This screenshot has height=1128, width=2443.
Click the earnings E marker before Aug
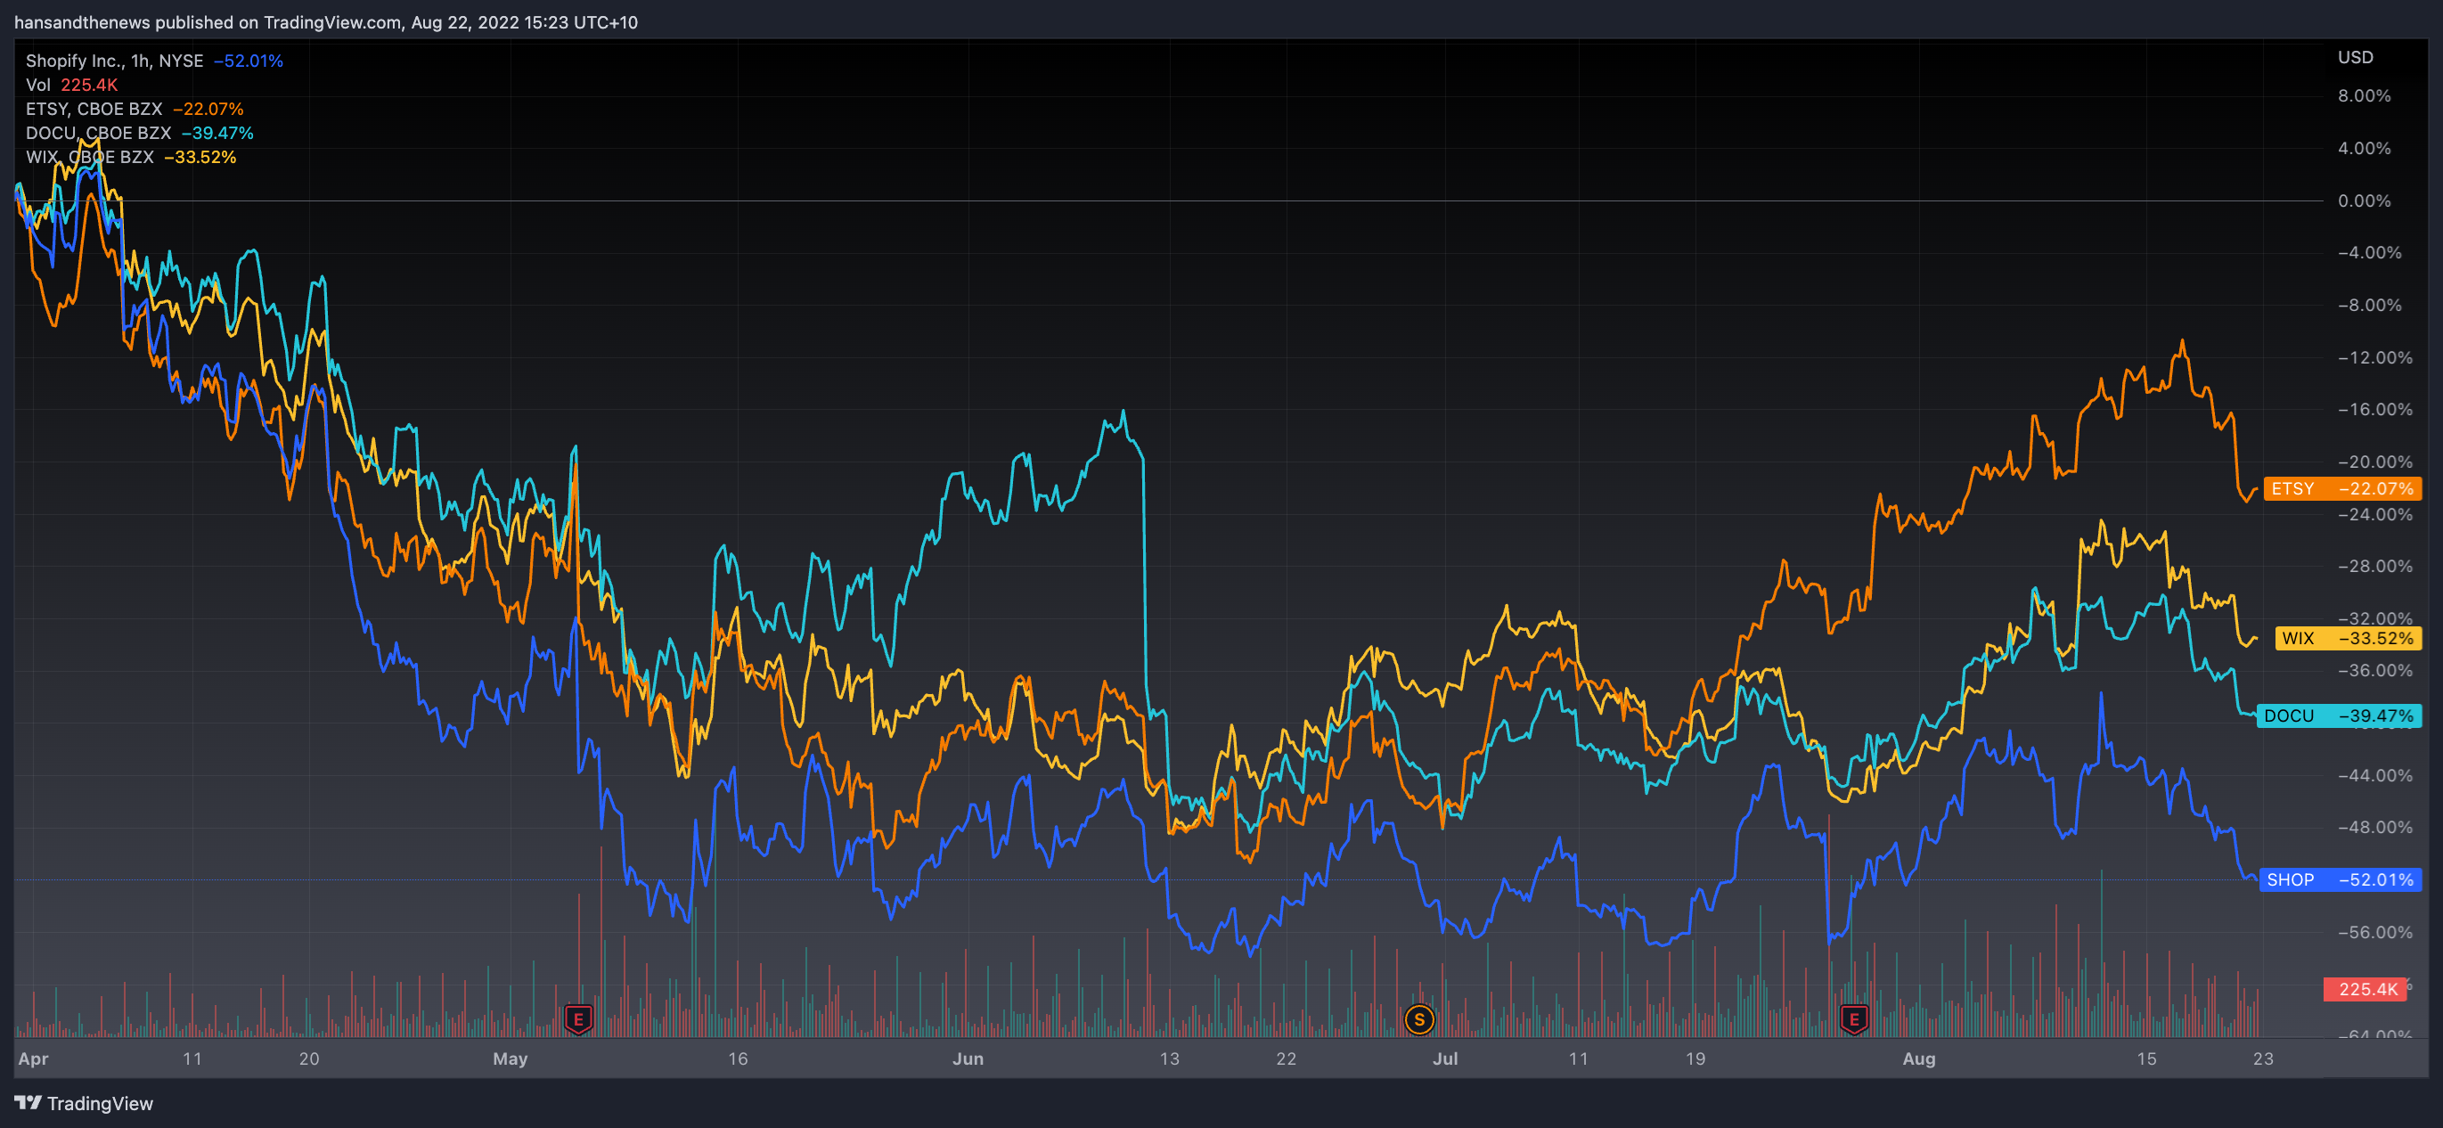(1854, 1020)
